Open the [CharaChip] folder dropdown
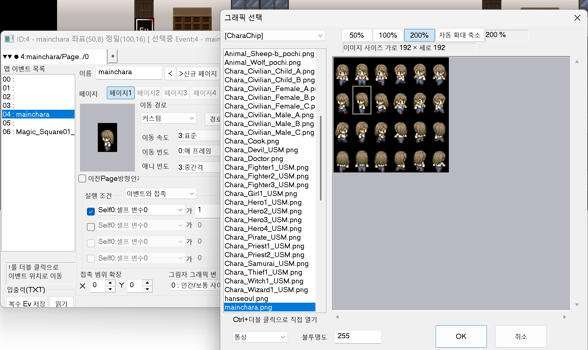588x350 pixels. [274, 36]
